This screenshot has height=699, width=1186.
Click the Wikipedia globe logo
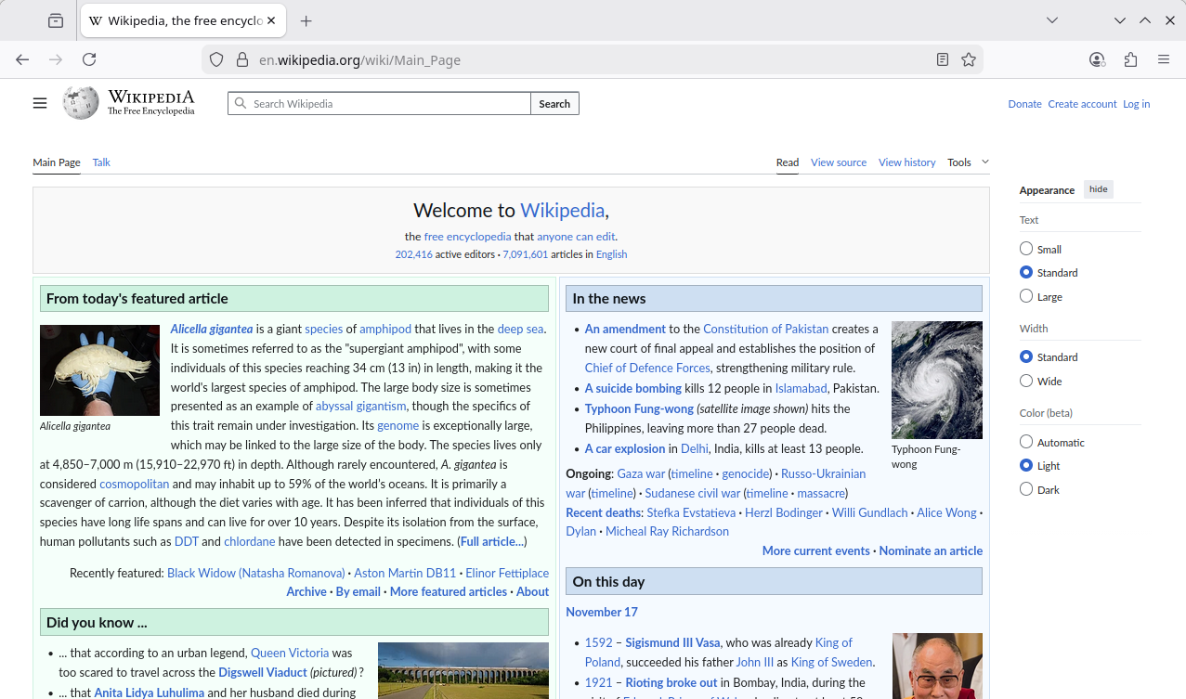pos(81,103)
